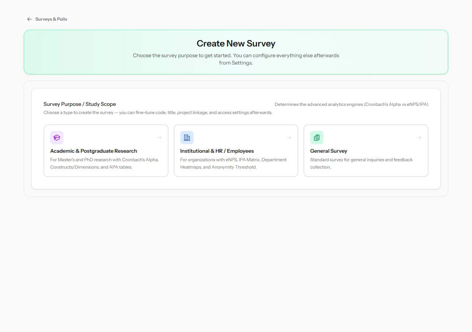Choose Institutional & HR / Employees title
The height and width of the screenshot is (332, 472).
tap(217, 151)
